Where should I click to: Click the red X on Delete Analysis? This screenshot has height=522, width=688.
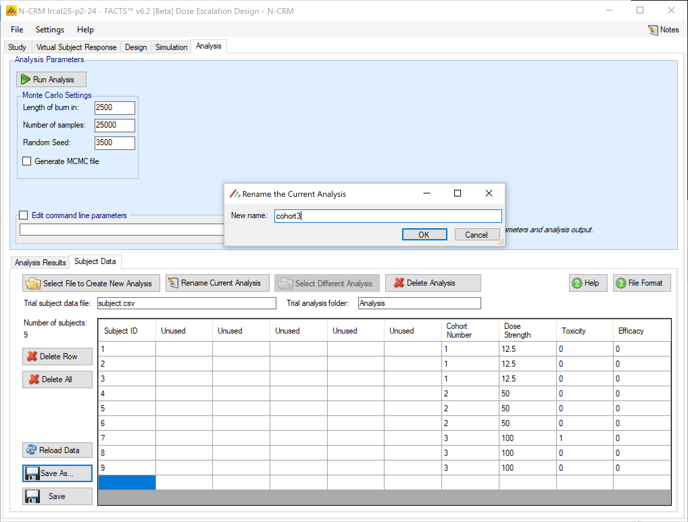click(x=399, y=283)
